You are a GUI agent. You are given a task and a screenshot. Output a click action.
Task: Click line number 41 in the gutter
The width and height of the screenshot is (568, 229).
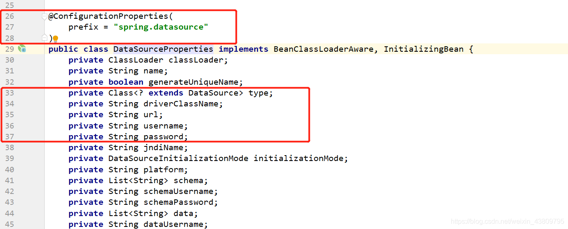click(x=9, y=181)
